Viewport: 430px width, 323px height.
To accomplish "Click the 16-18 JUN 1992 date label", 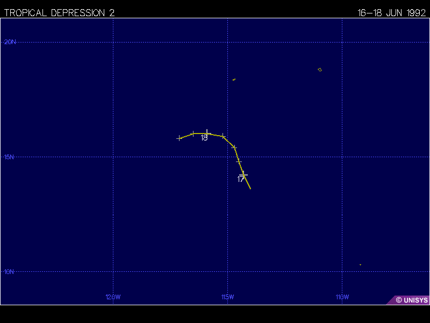I will pos(392,13).
